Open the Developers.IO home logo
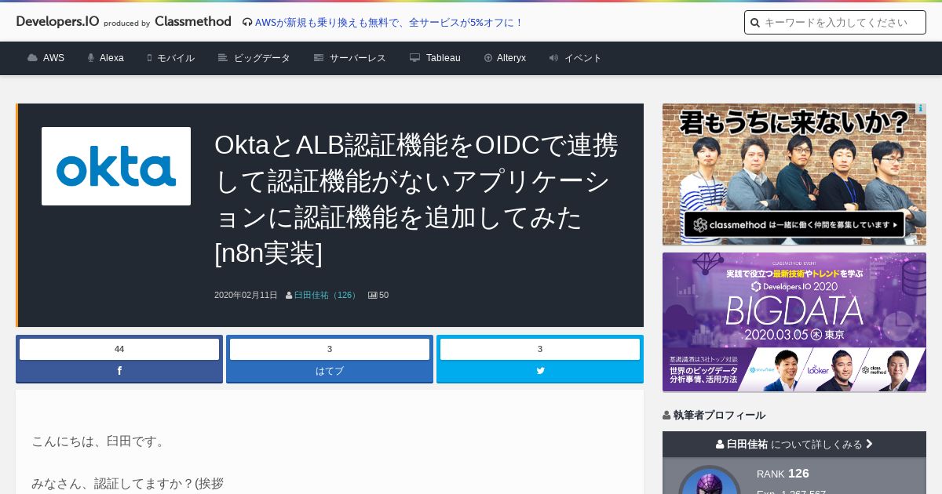 coord(57,22)
